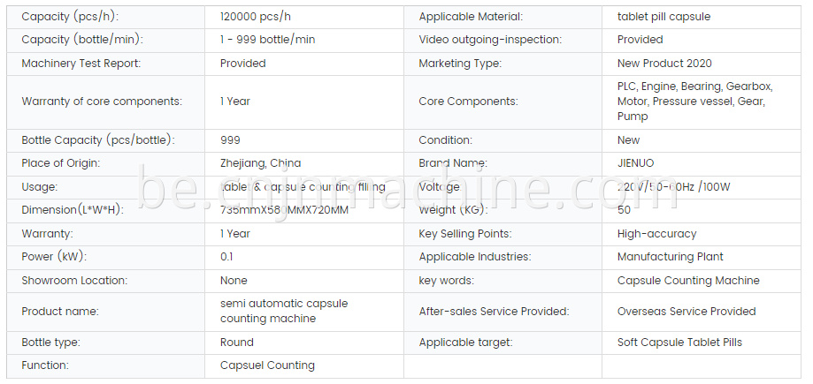Click the "Soft Capsule Tablet Pills" target value
The height and width of the screenshot is (384, 813).
click(679, 343)
